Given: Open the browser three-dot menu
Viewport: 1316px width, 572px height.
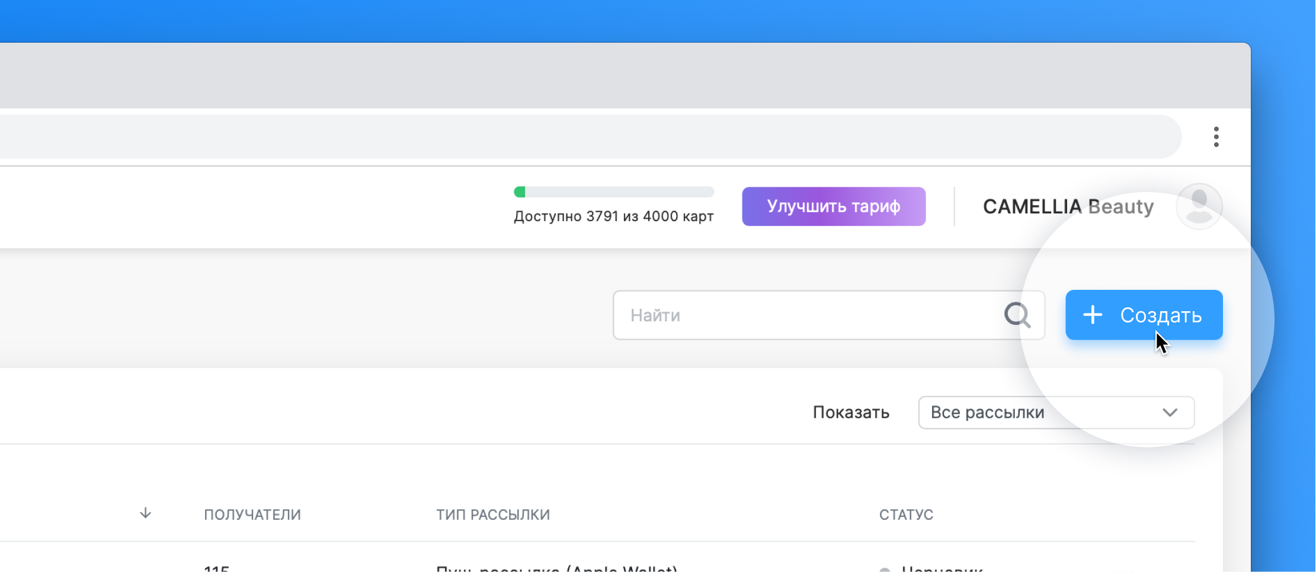Looking at the screenshot, I should 1216,137.
